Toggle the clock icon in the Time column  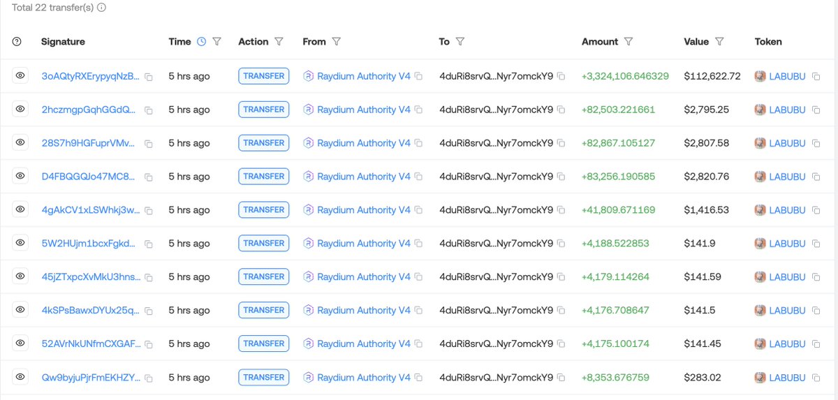pos(201,42)
